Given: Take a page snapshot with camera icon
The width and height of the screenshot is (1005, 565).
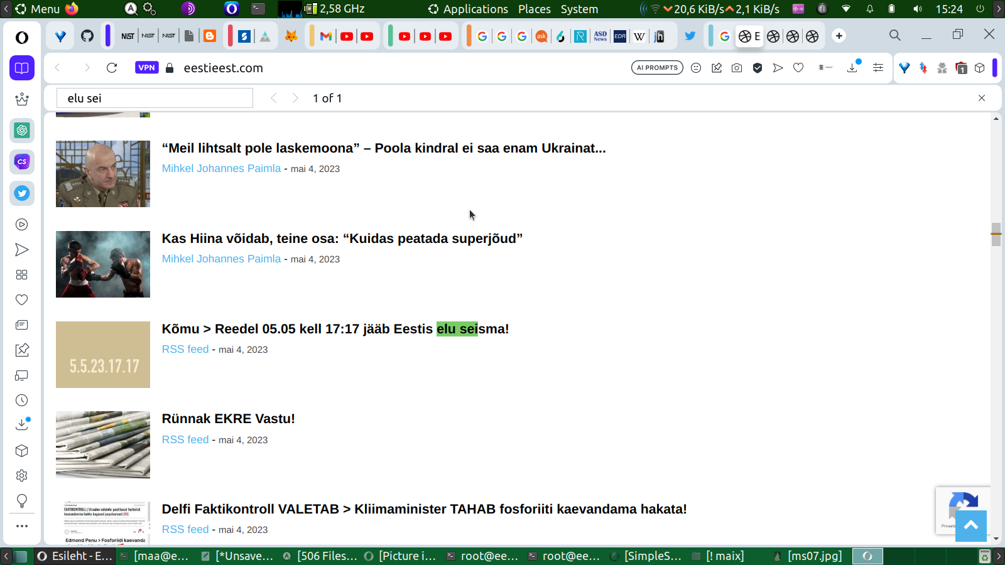Looking at the screenshot, I should coord(737,68).
